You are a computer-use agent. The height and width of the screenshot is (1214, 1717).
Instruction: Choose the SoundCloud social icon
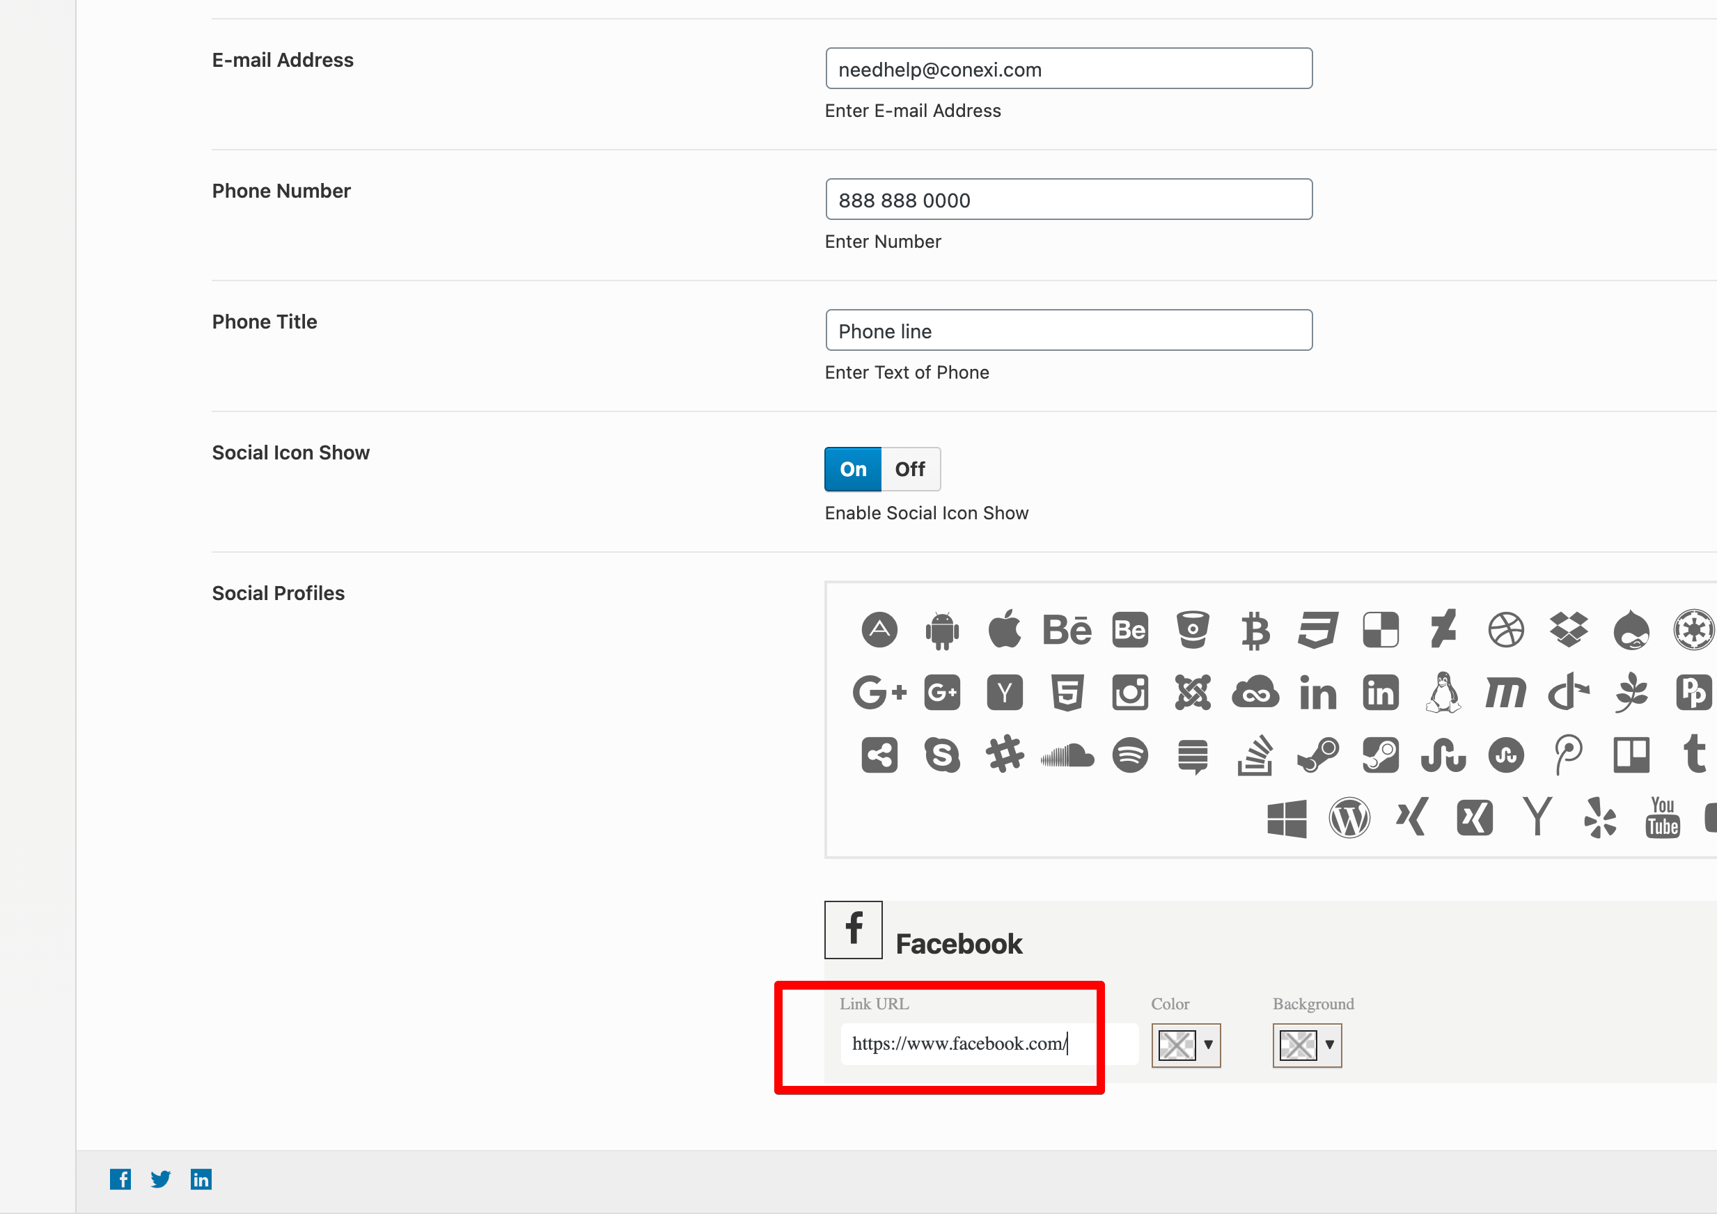click(x=1067, y=755)
